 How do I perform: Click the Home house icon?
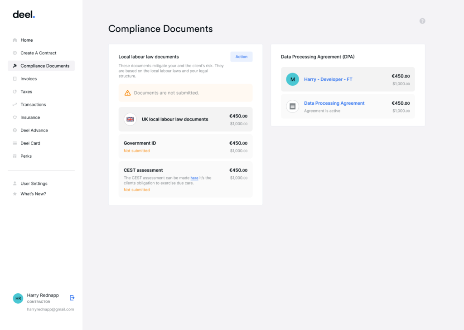15,40
